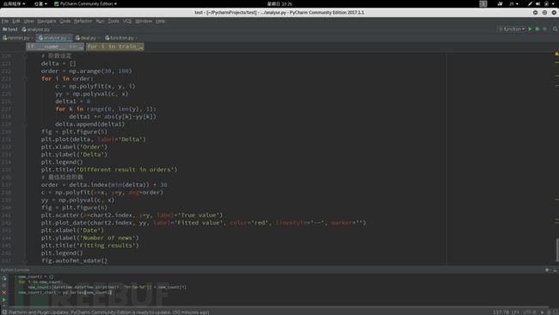The height and width of the screenshot is (315, 559).
Task: Rerun the Python Console icon
Action: click(x=4, y=278)
